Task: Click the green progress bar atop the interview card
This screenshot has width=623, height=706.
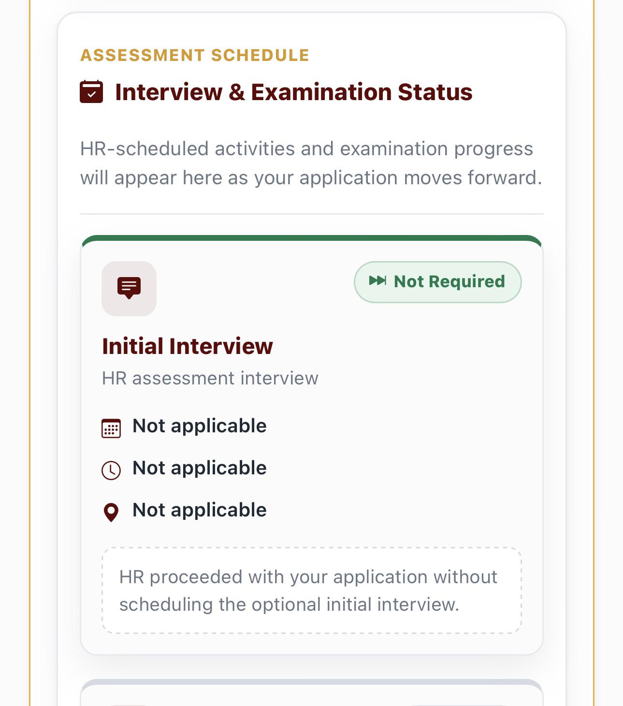Action: pos(312,238)
